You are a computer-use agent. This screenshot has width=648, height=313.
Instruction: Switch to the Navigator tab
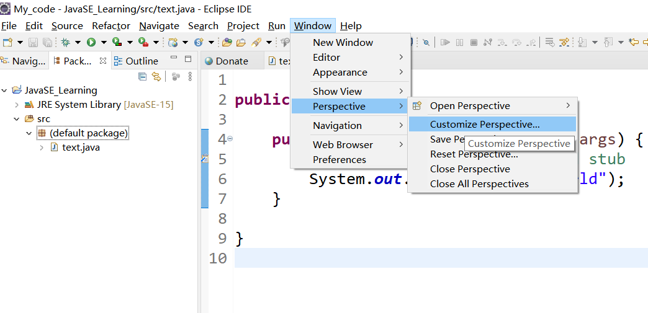[x=23, y=61]
